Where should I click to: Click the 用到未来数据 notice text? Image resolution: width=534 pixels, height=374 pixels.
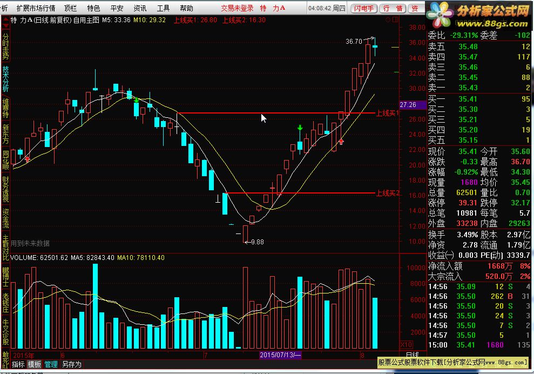[x=30, y=243]
